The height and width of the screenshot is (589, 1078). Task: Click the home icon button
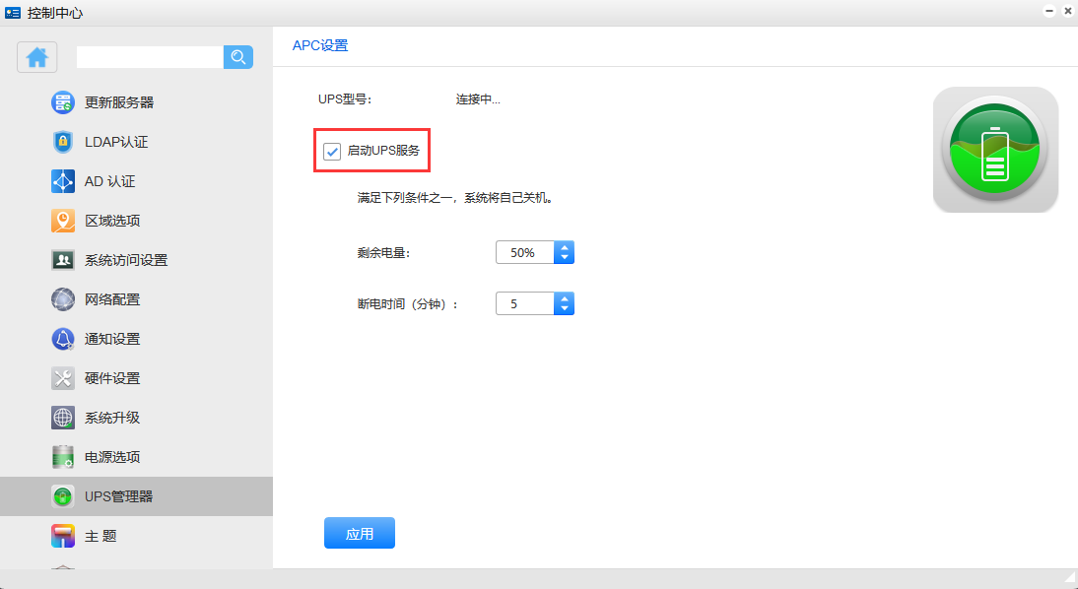click(x=37, y=57)
